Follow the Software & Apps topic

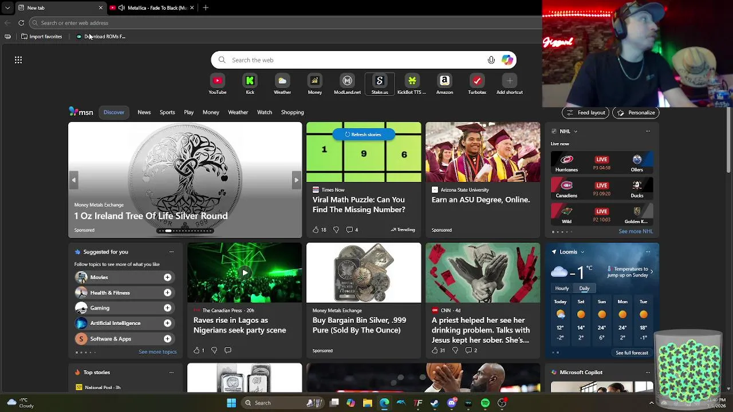coord(167,339)
